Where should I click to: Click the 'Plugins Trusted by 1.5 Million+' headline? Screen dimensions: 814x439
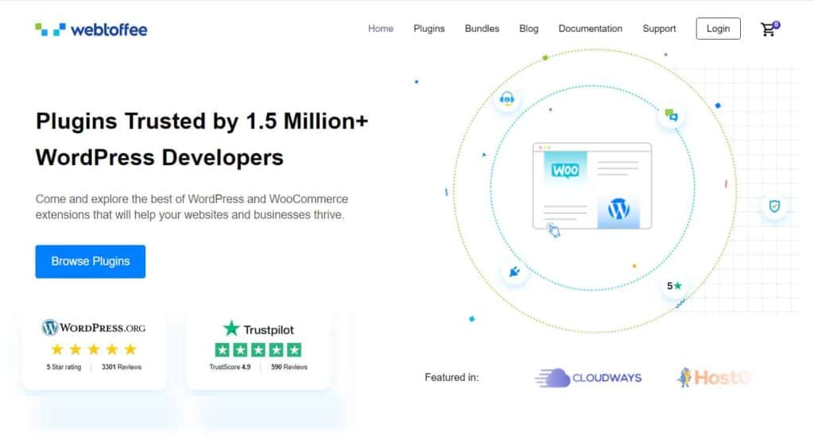pos(202,121)
